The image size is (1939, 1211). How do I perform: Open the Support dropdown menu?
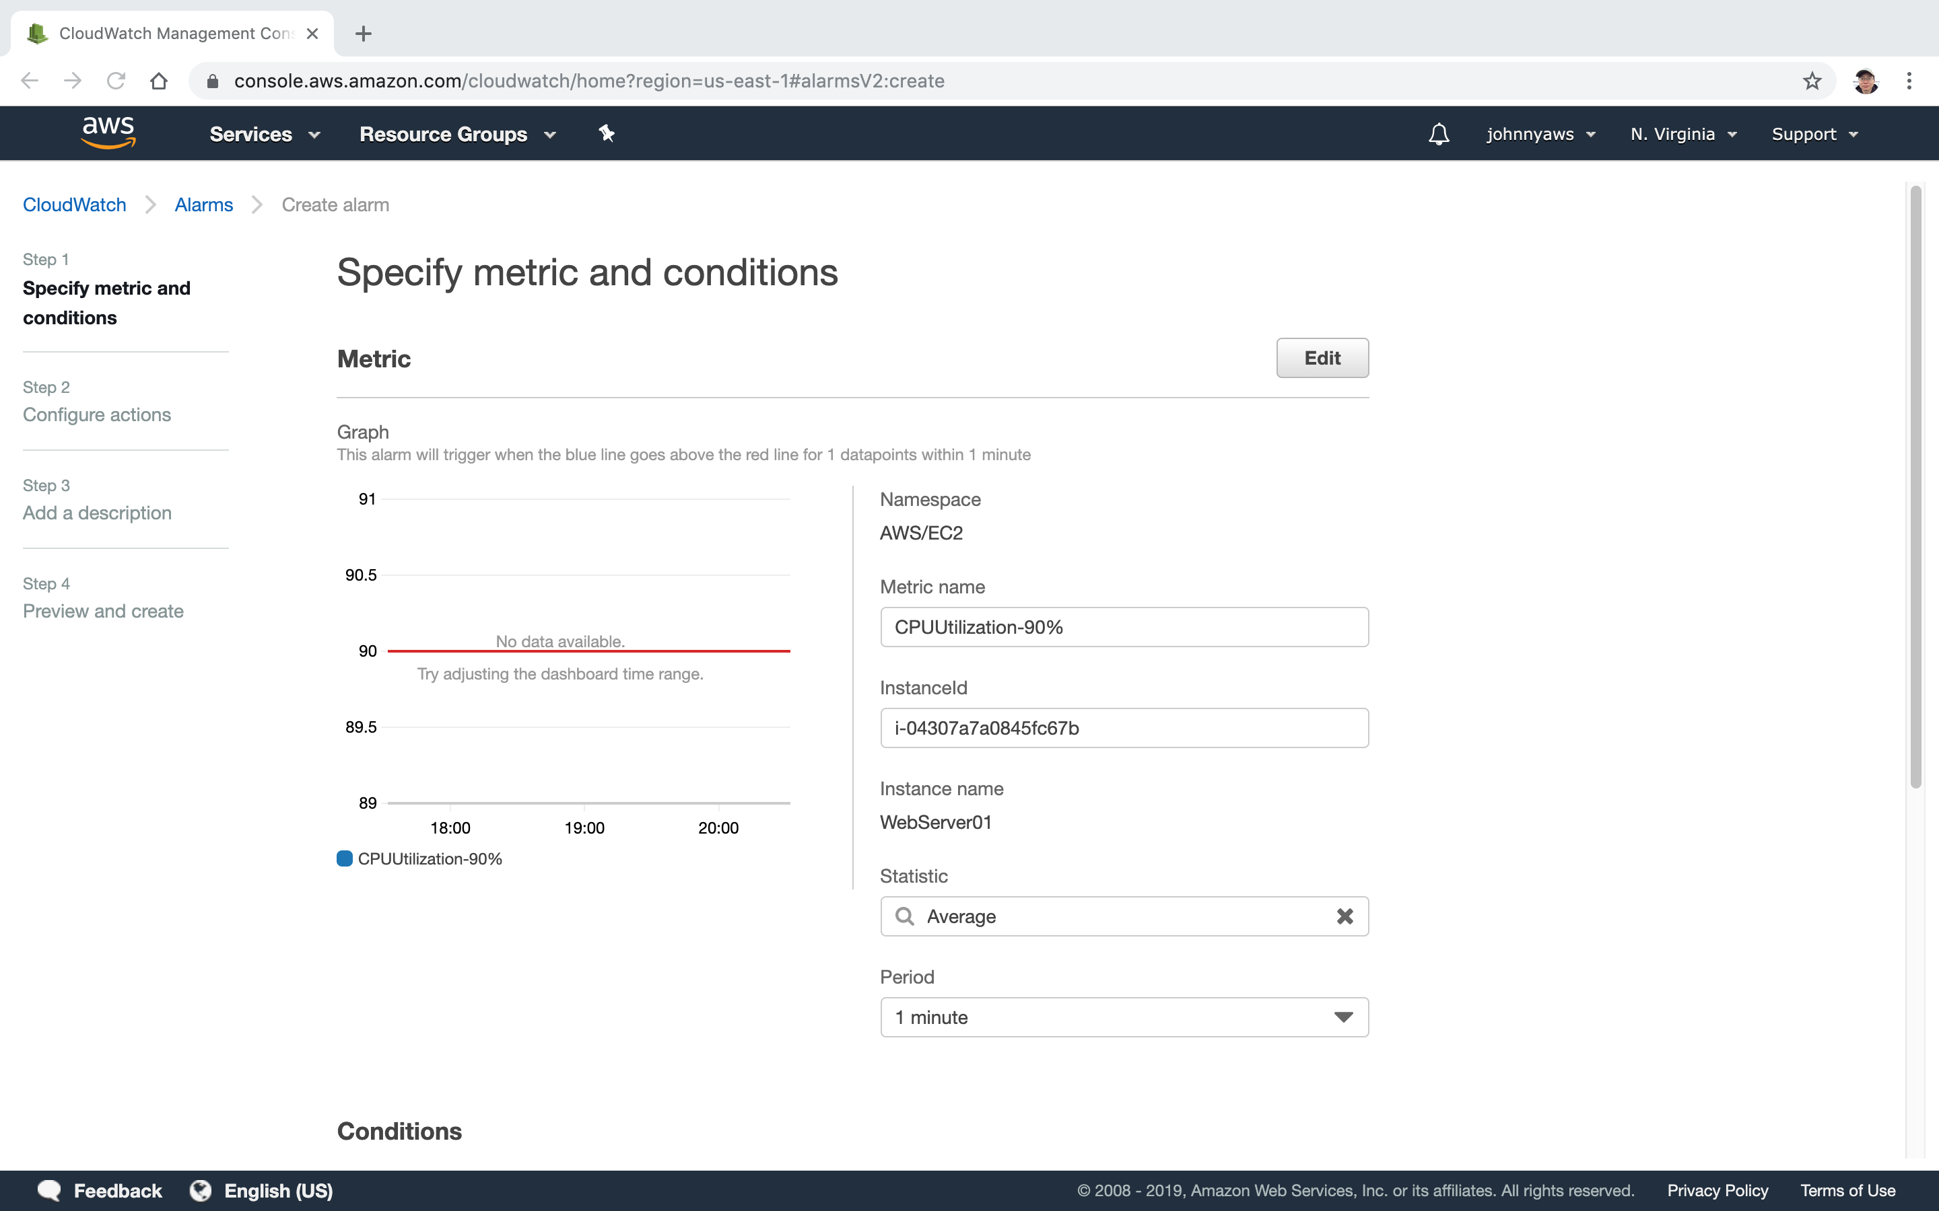click(x=1814, y=134)
